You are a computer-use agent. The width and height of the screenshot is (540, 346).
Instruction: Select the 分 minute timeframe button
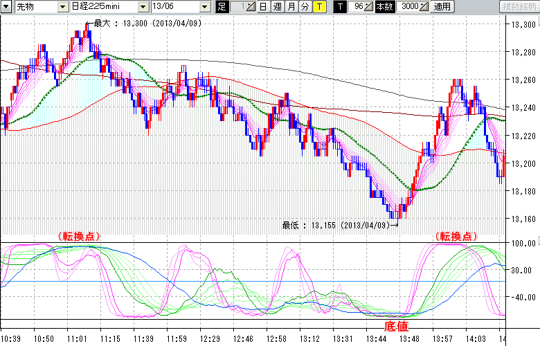pyautogui.click(x=305, y=6)
